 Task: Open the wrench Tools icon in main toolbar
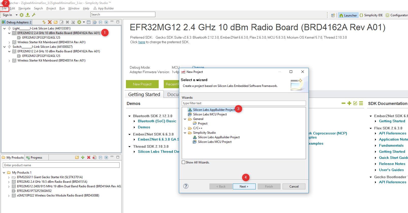[34, 15]
